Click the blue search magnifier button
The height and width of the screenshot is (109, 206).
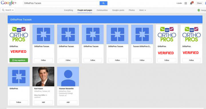pos(103,3)
